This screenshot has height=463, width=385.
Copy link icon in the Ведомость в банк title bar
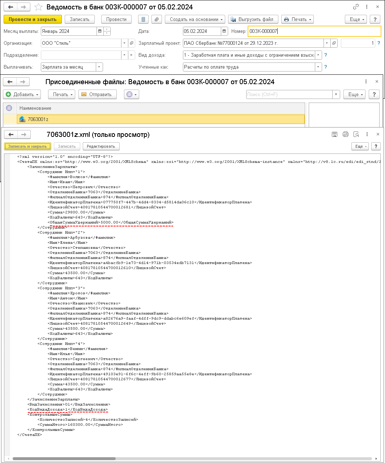(356, 7)
